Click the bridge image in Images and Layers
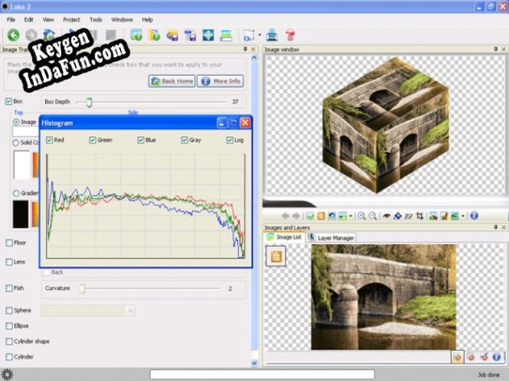Screen dimensions: 509x381 pos(383,297)
